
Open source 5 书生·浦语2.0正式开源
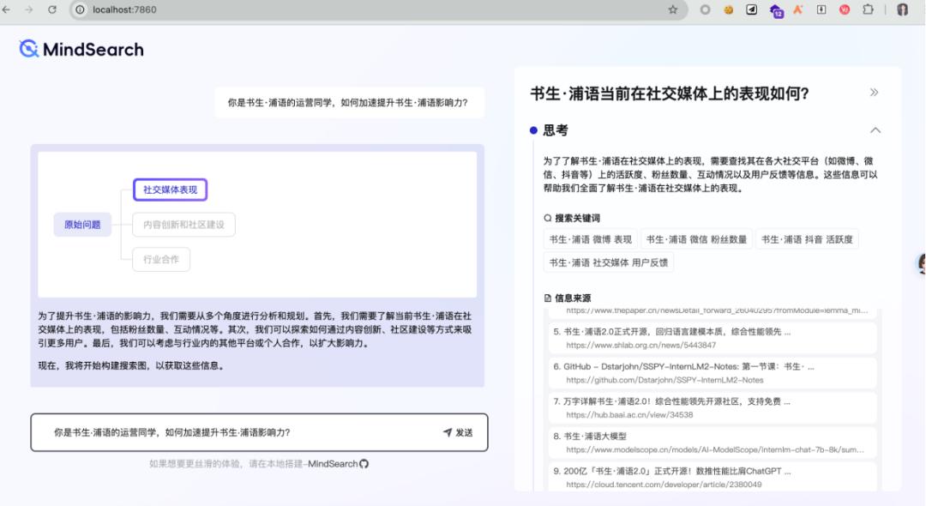tap(713, 338)
